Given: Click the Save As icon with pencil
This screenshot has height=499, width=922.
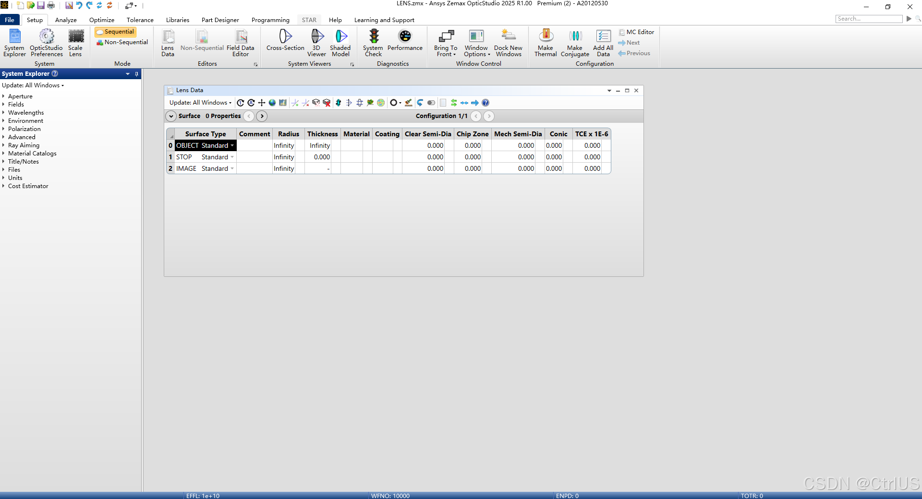Looking at the screenshot, I should (x=69, y=5).
